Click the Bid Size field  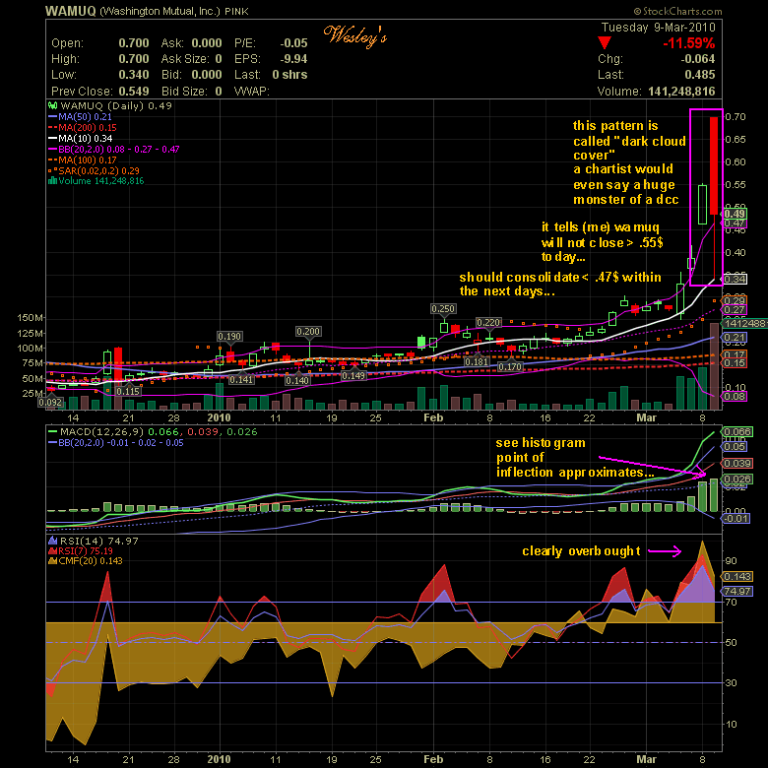pos(192,92)
